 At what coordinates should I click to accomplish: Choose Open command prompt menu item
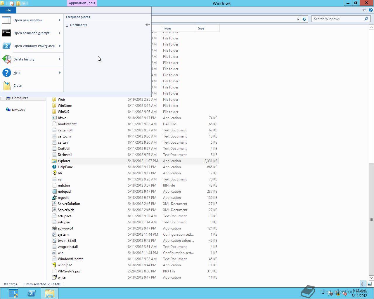point(32,33)
